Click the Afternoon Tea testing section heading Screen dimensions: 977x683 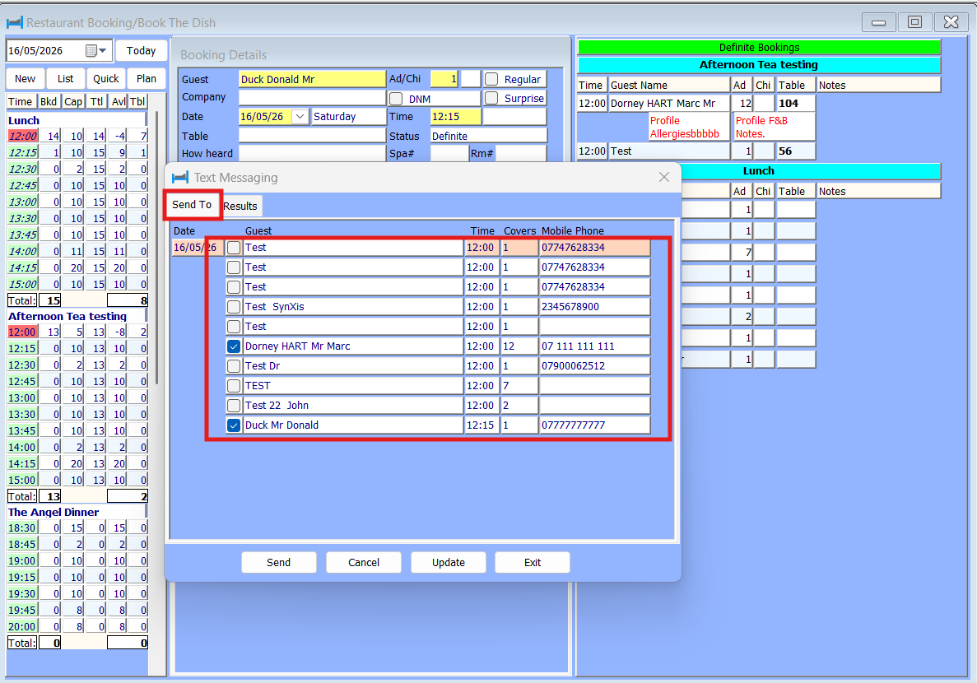67,316
